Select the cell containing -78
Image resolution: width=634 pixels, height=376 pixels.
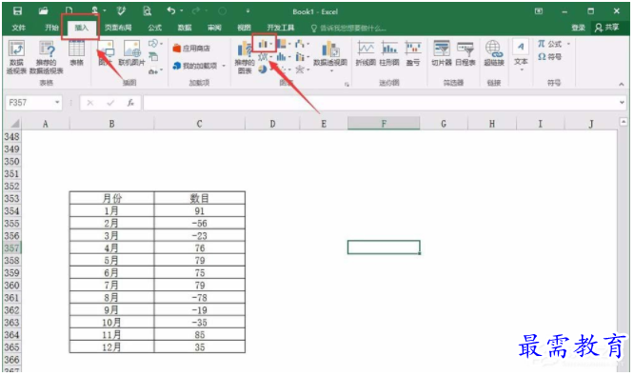coord(199,298)
